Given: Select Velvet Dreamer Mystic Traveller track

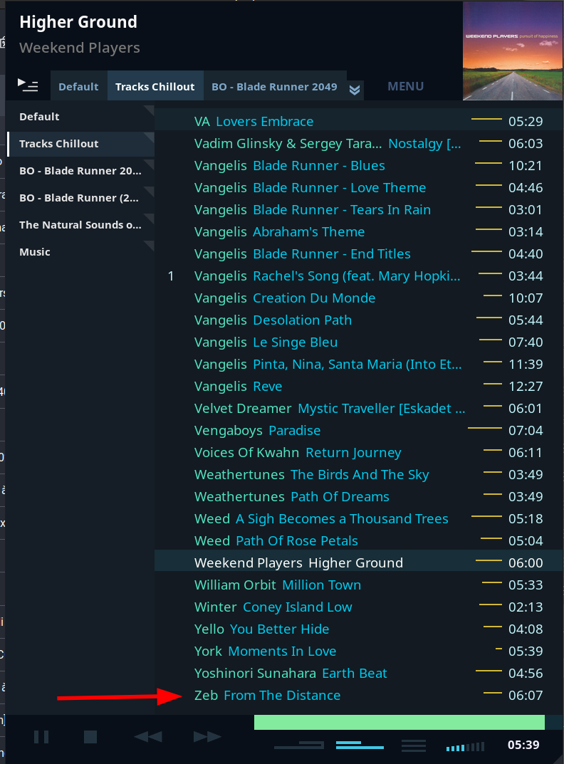Looking at the screenshot, I should (358, 408).
